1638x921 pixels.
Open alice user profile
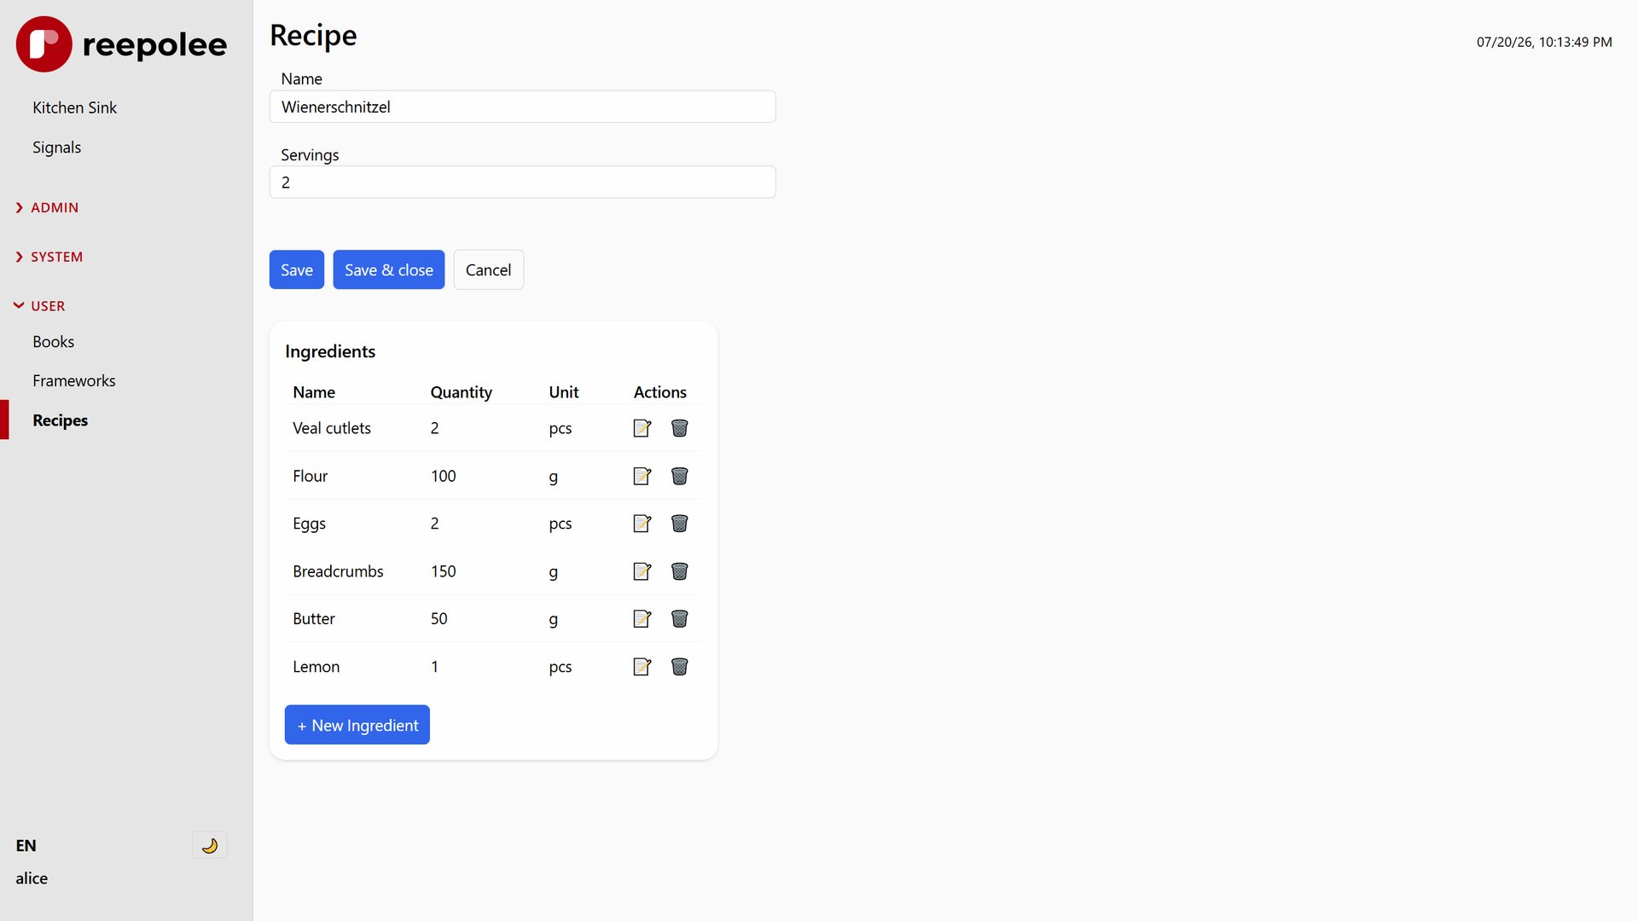[32, 878]
